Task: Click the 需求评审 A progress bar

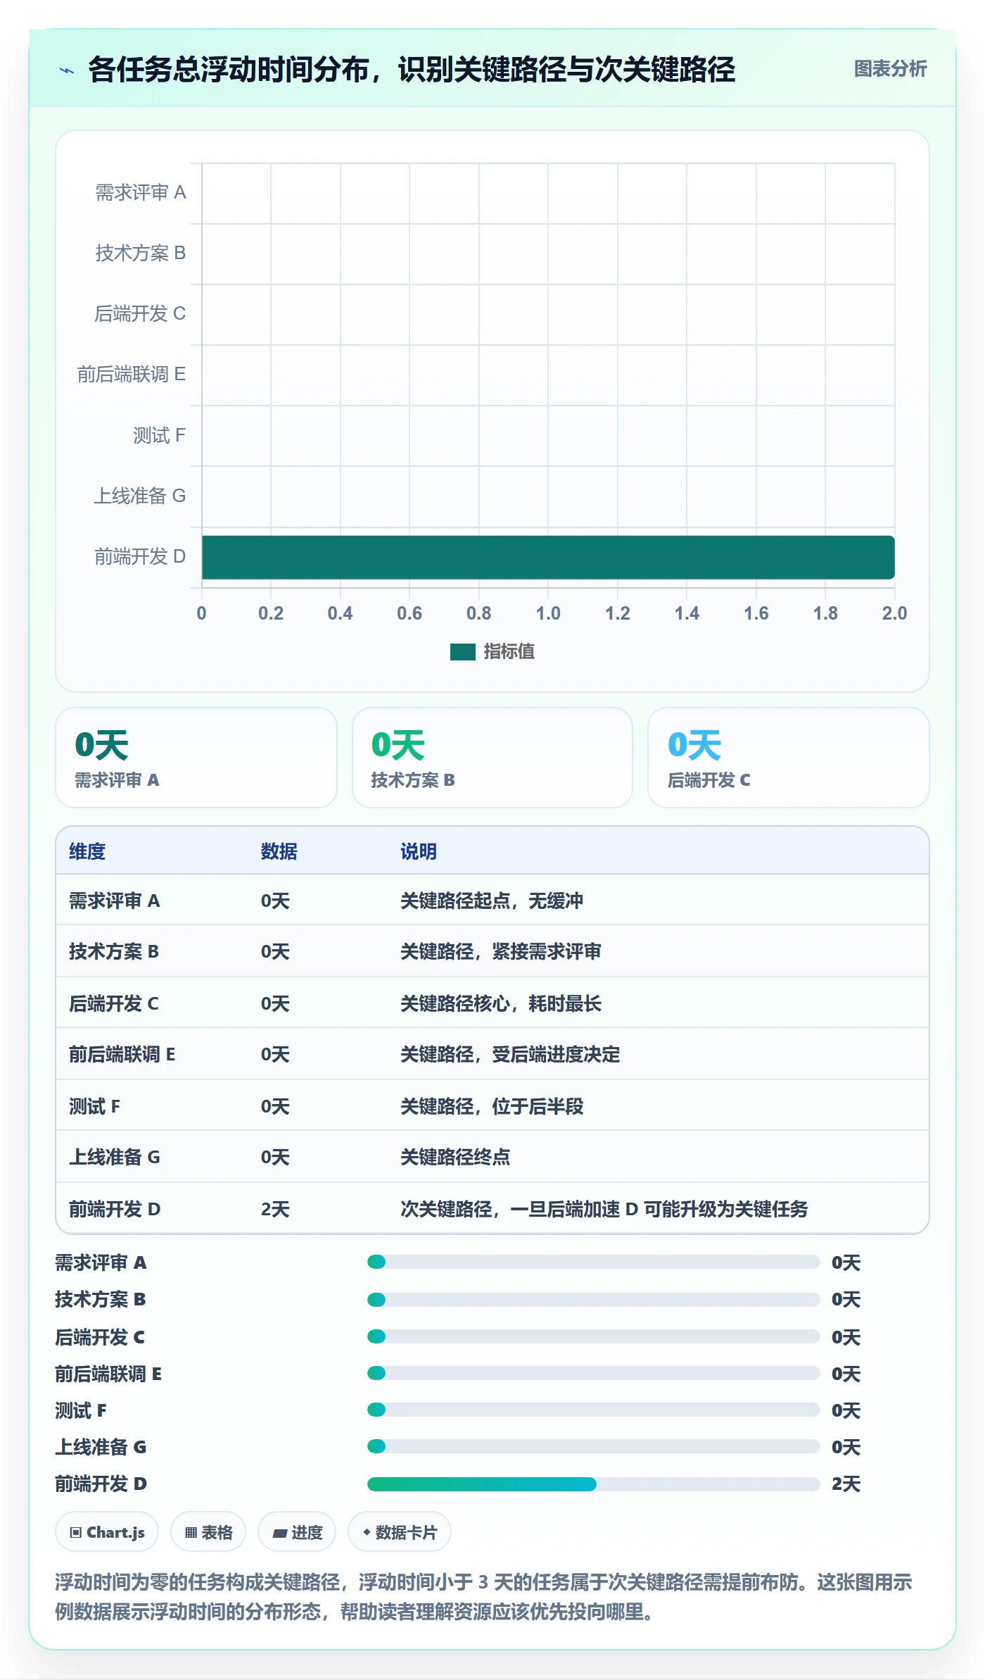Action: coord(593,1262)
